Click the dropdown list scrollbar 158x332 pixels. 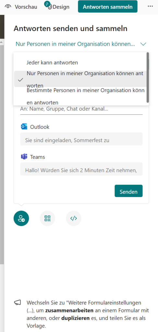[x=148, y=77]
